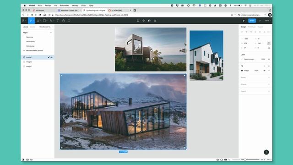Click the Distribute spacing icon
The image size is (293, 165).
[x=269, y=32]
